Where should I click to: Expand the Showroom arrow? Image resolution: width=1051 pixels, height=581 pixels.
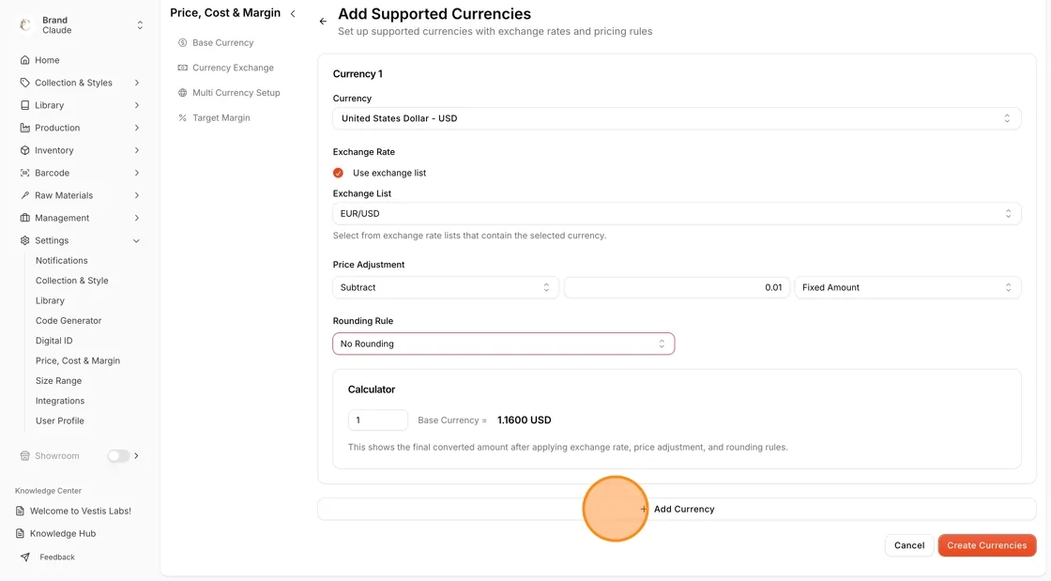(x=137, y=455)
